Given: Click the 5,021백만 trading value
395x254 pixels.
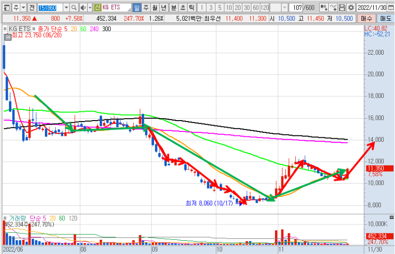Looking at the screenshot, I should (189, 19).
